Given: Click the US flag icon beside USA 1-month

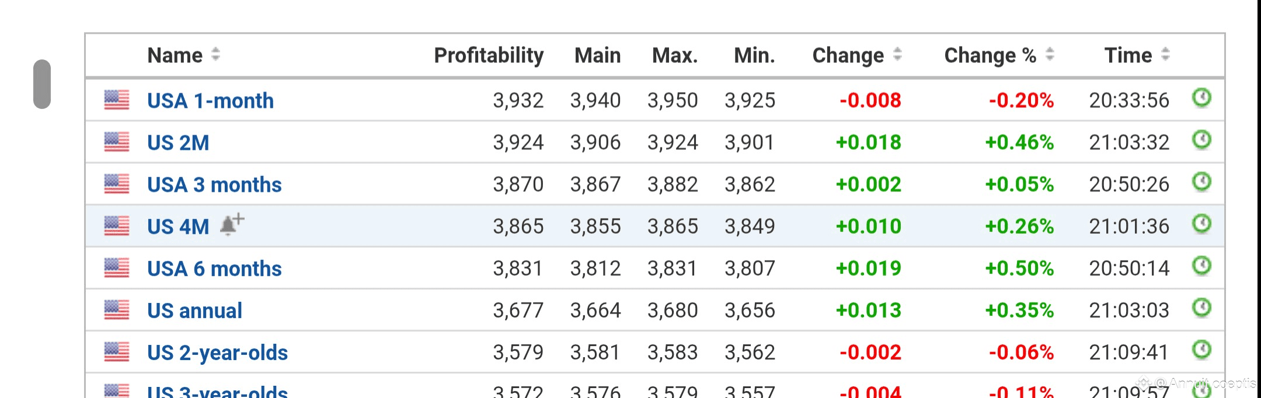Looking at the screenshot, I should (x=117, y=100).
